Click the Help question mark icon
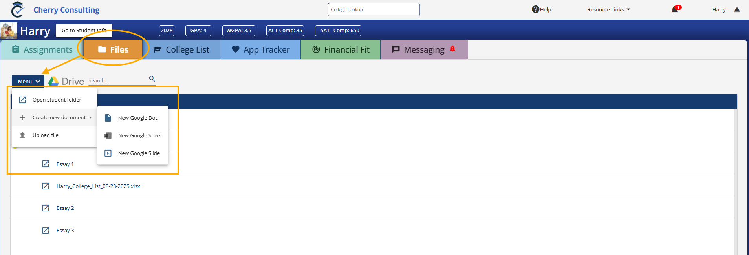 pos(535,9)
